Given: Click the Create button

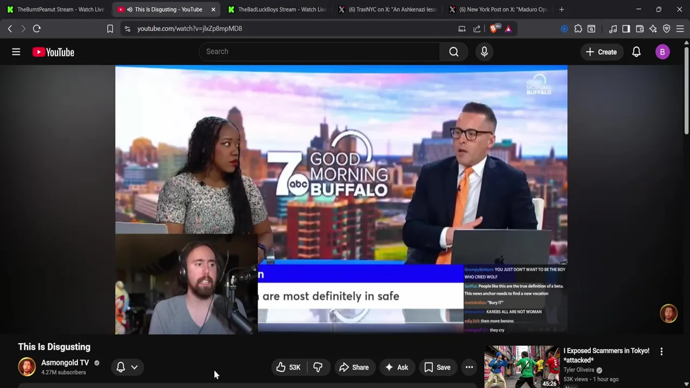Looking at the screenshot, I should tap(601, 52).
